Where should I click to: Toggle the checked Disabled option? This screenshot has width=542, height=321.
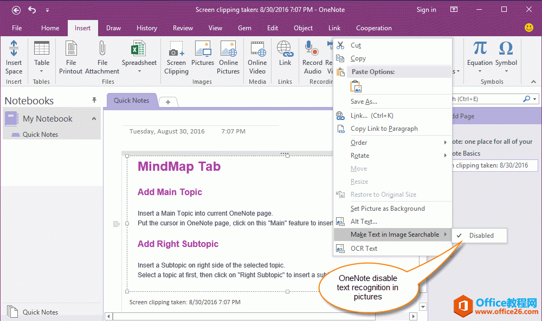coord(481,235)
